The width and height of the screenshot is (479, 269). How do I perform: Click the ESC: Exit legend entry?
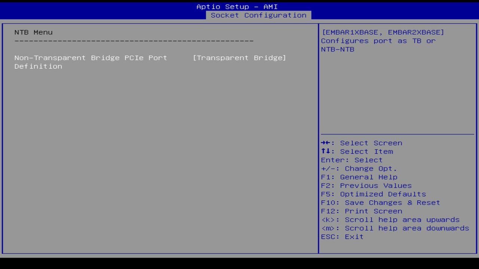click(342, 236)
